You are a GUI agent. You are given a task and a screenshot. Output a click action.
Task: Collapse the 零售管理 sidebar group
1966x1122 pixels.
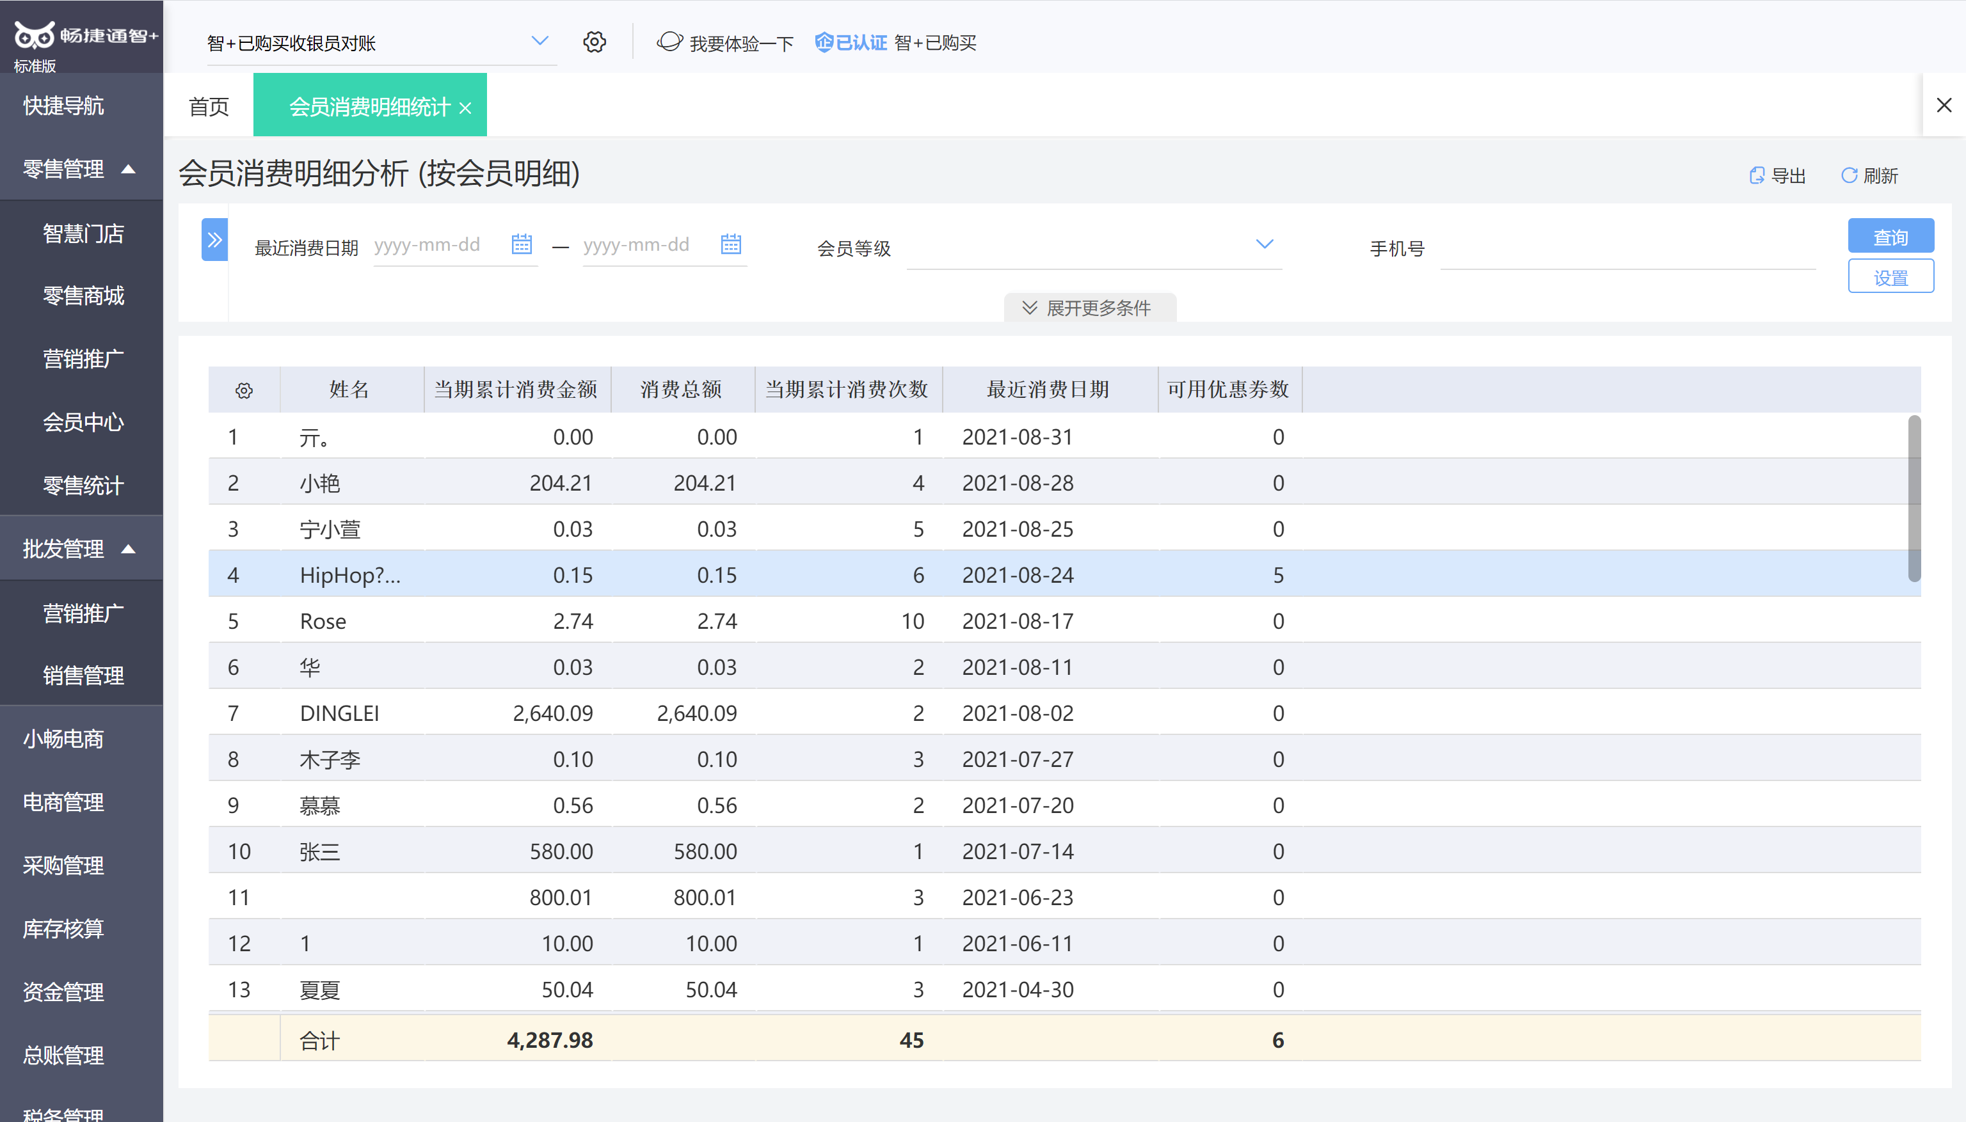[129, 169]
